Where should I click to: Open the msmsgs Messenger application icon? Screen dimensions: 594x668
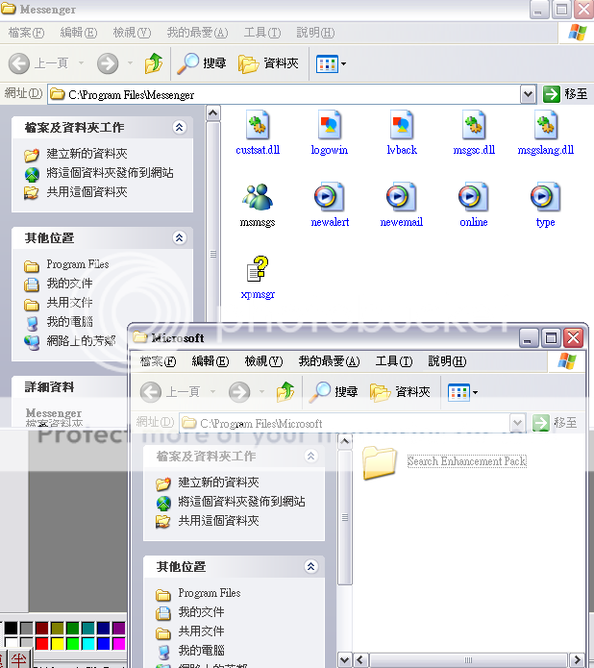click(x=257, y=198)
